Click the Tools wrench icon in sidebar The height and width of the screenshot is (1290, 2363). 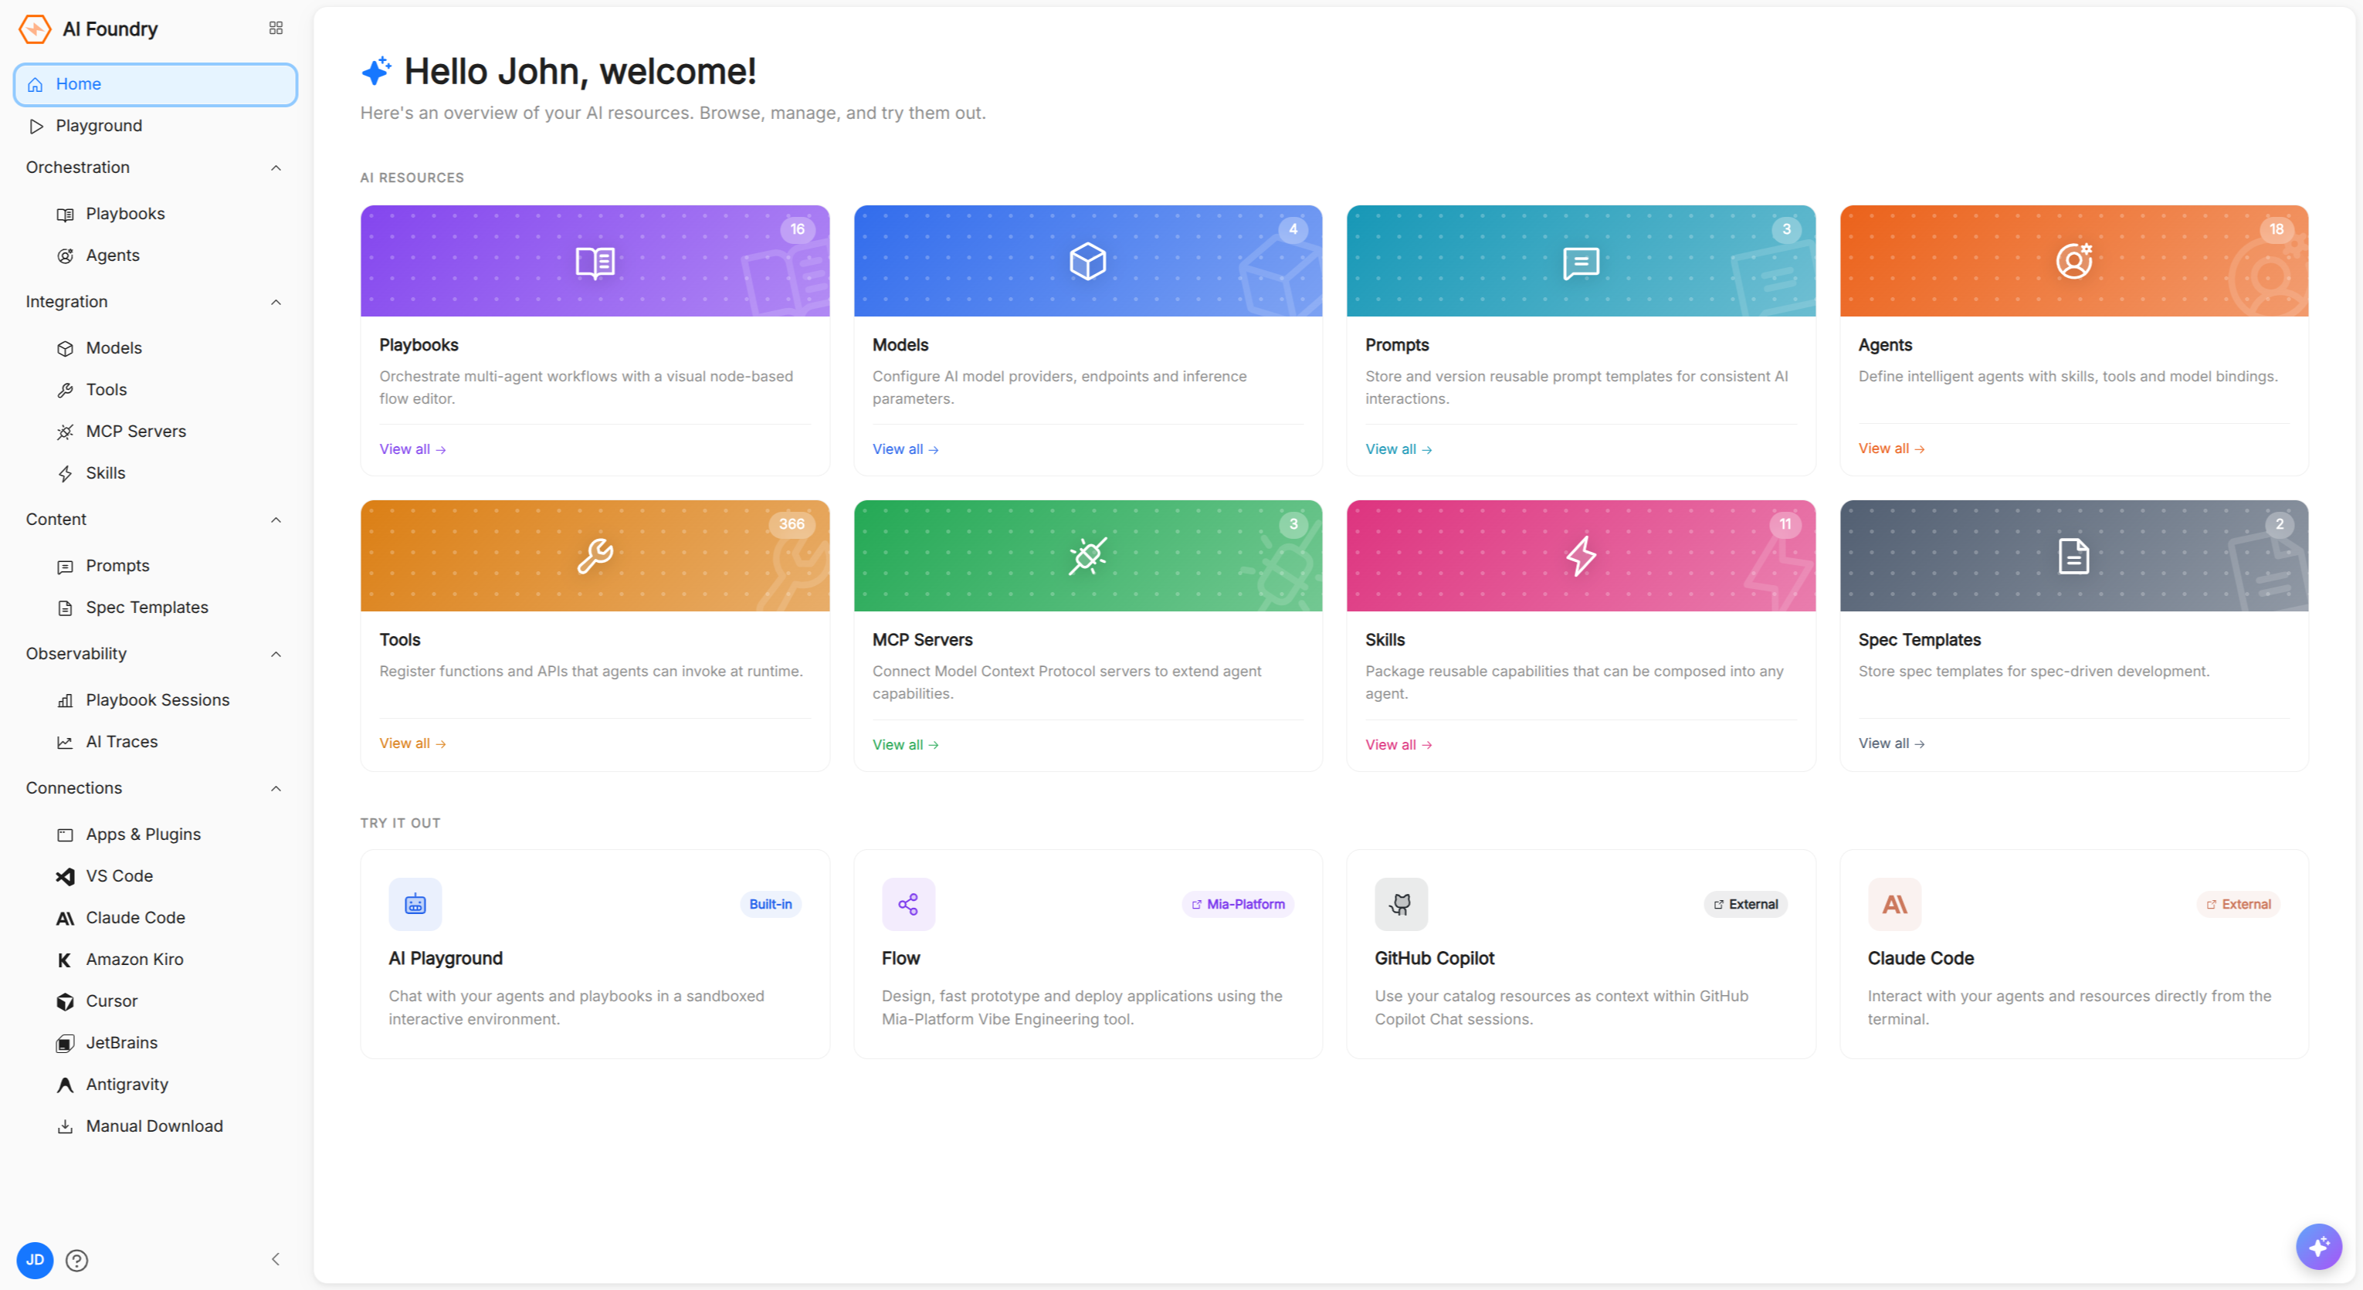coord(65,391)
